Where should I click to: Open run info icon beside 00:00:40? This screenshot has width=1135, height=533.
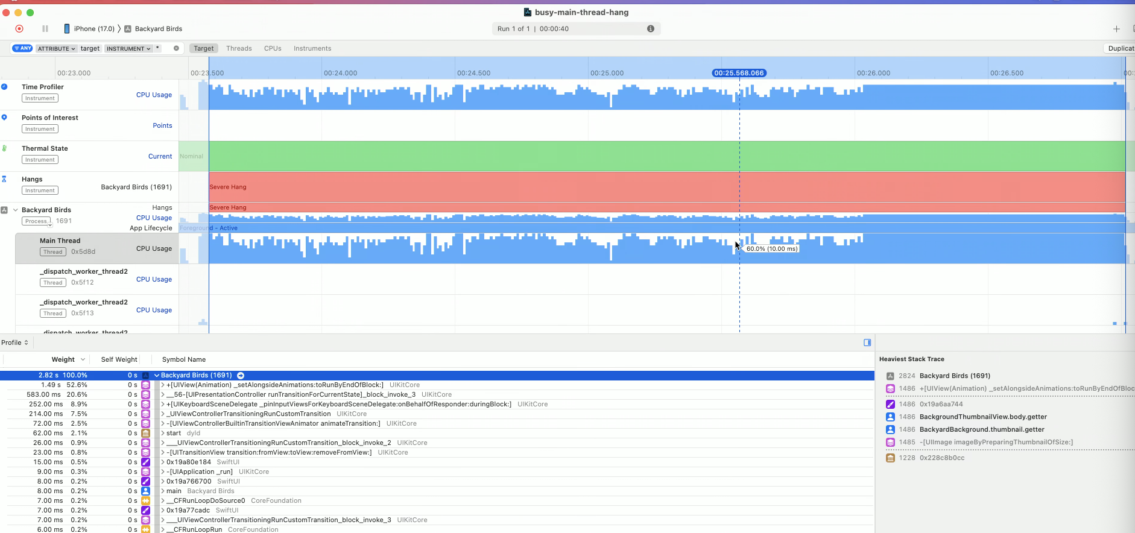pos(651,28)
